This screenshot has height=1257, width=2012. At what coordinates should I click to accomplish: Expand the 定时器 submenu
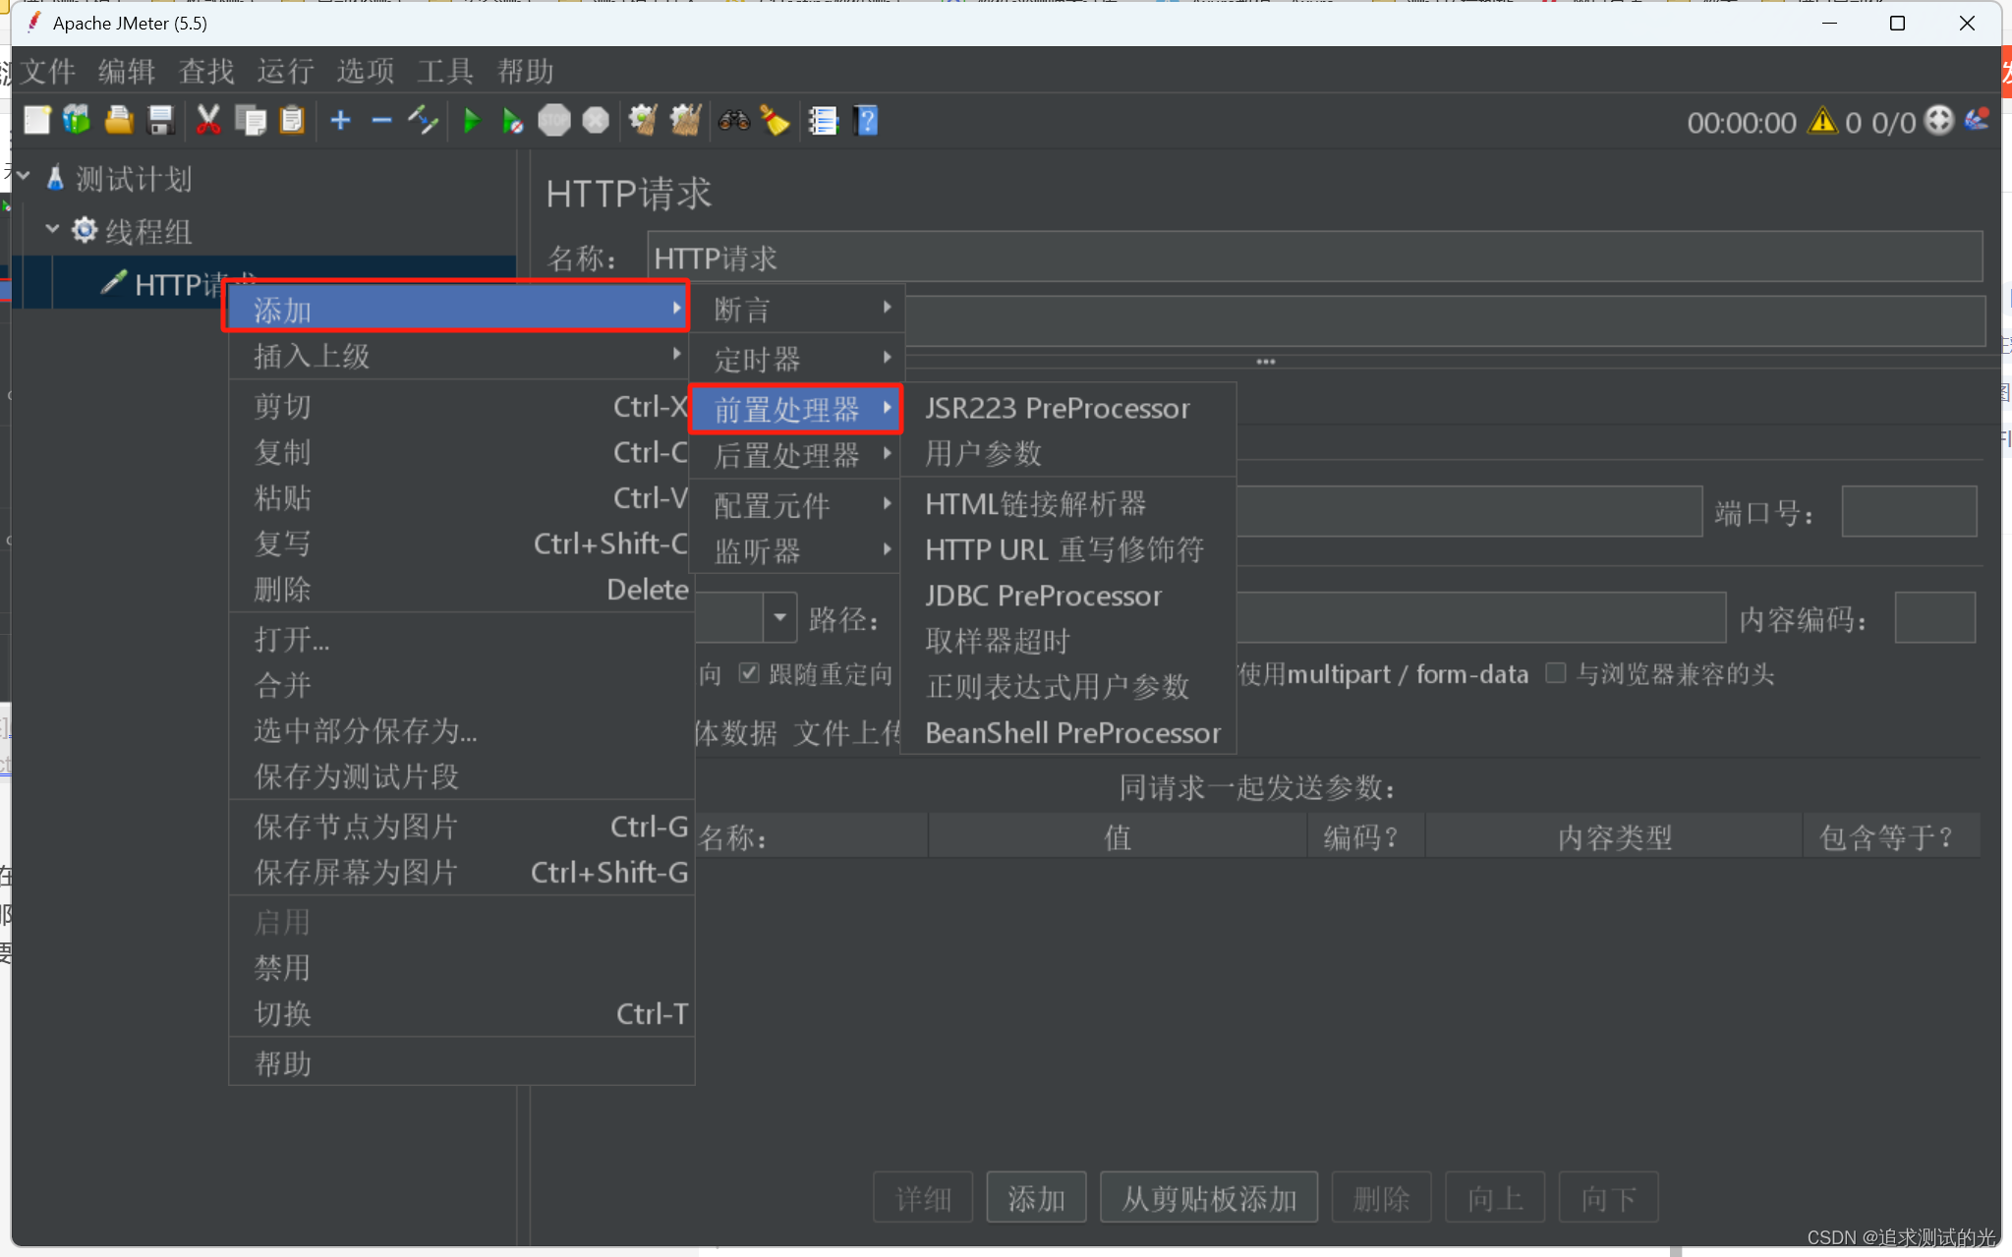click(795, 359)
